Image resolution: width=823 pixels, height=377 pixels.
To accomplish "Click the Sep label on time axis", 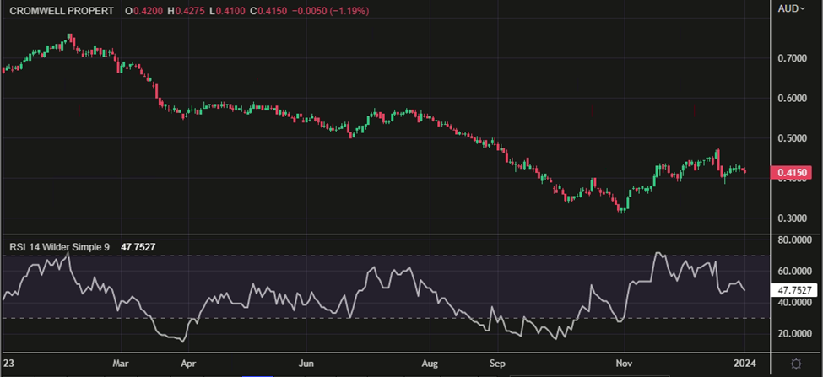I will click(x=496, y=363).
